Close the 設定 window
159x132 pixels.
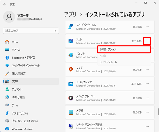point(155,3)
